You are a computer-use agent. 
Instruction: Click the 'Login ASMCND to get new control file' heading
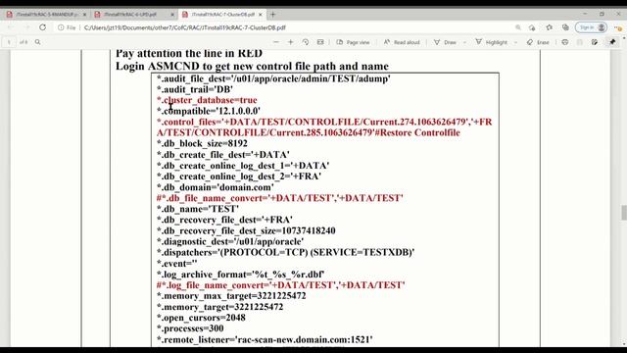pyautogui.click(x=252, y=66)
